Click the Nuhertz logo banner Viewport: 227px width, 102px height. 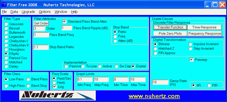point(57,96)
